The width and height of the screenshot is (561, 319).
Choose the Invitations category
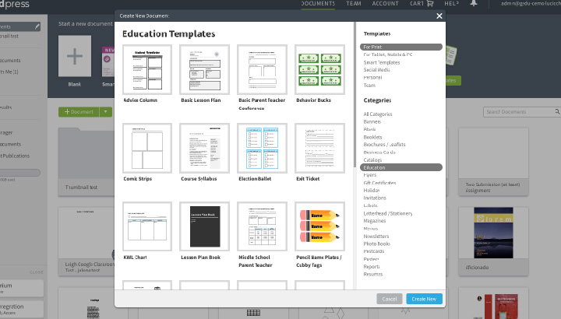point(375,198)
